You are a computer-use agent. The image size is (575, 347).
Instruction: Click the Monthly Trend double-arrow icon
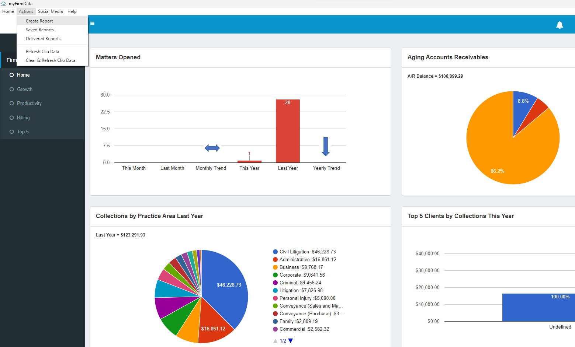tap(212, 148)
